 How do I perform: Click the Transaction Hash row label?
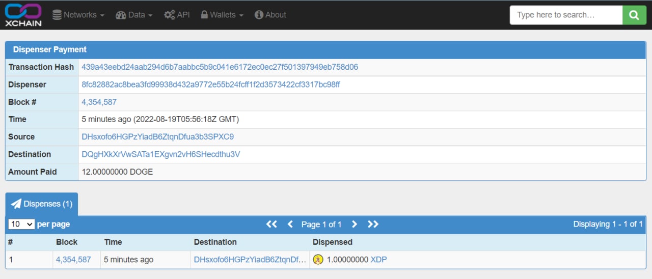[41, 67]
